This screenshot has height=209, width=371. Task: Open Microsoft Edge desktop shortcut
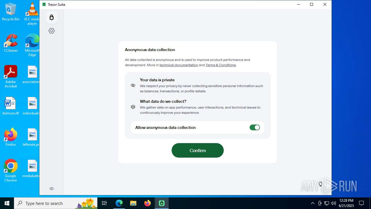coord(32,45)
